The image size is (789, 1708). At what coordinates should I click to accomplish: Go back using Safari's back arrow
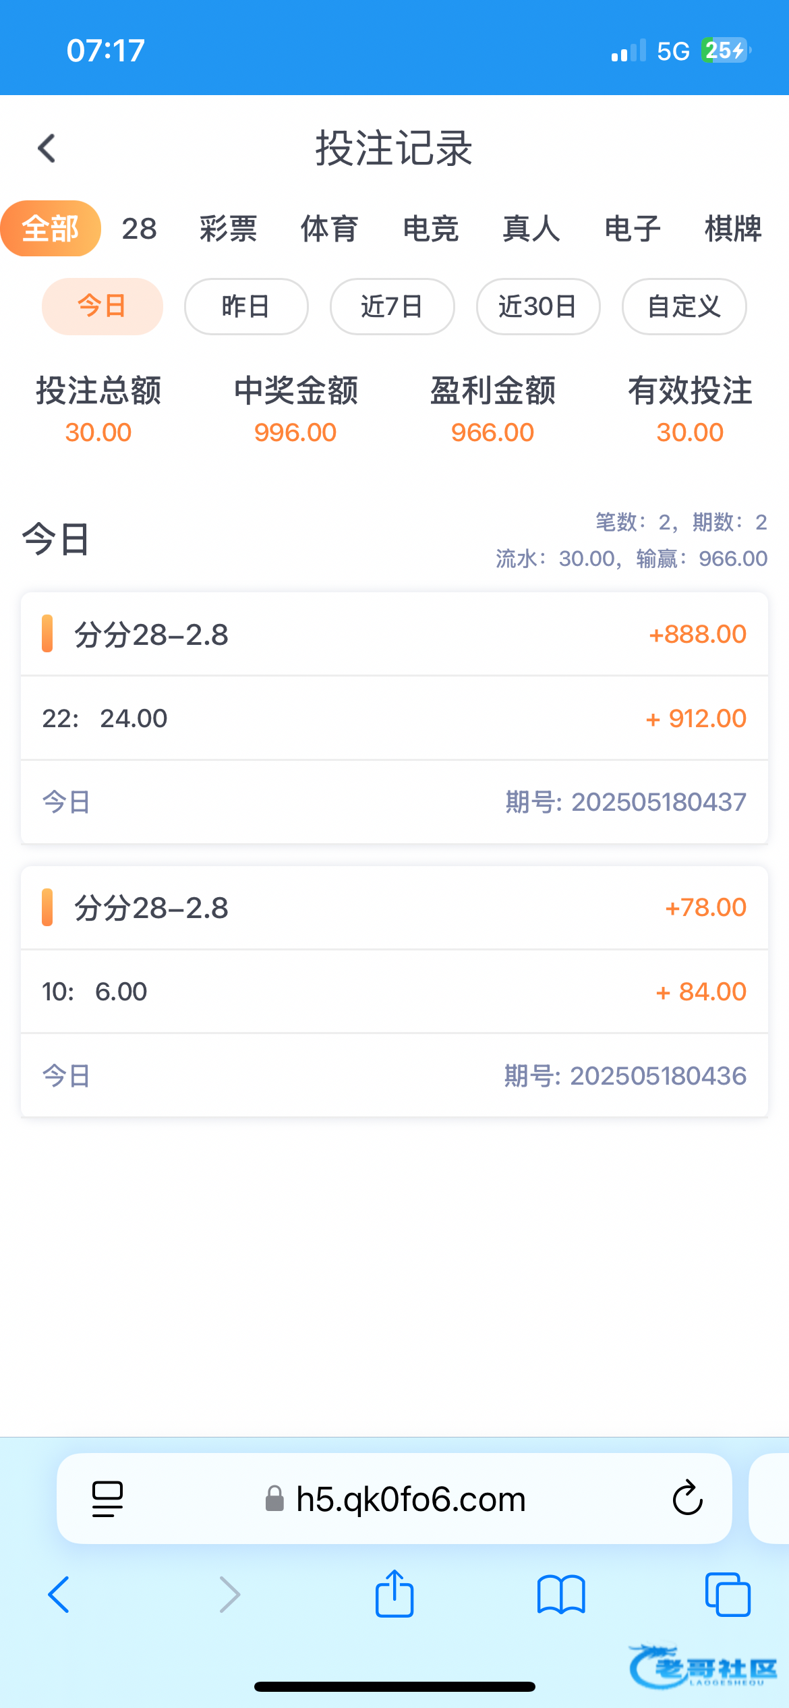coord(59,1595)
